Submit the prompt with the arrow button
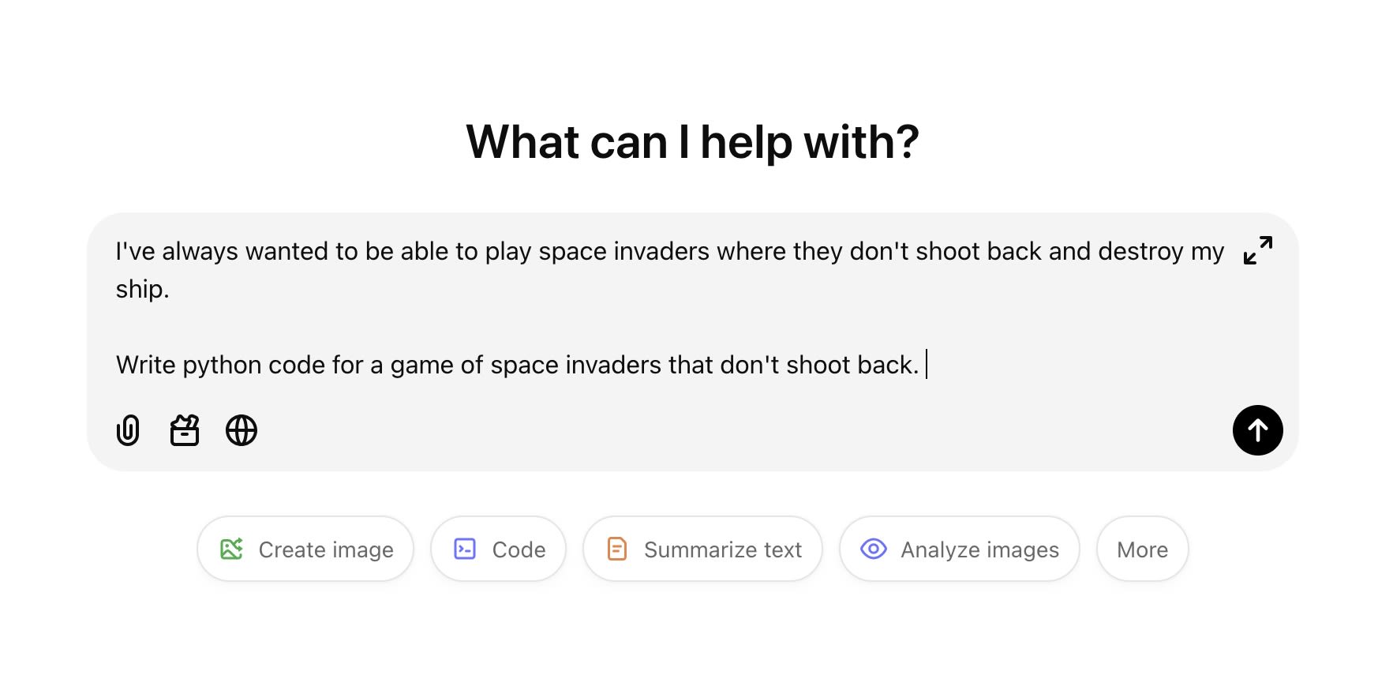 click(1257, 430)
